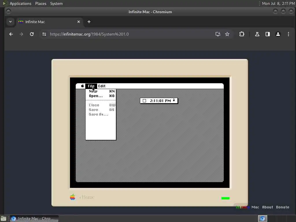Choose Open... from the File menu
The image size is (296, 222).
[101, 96]
